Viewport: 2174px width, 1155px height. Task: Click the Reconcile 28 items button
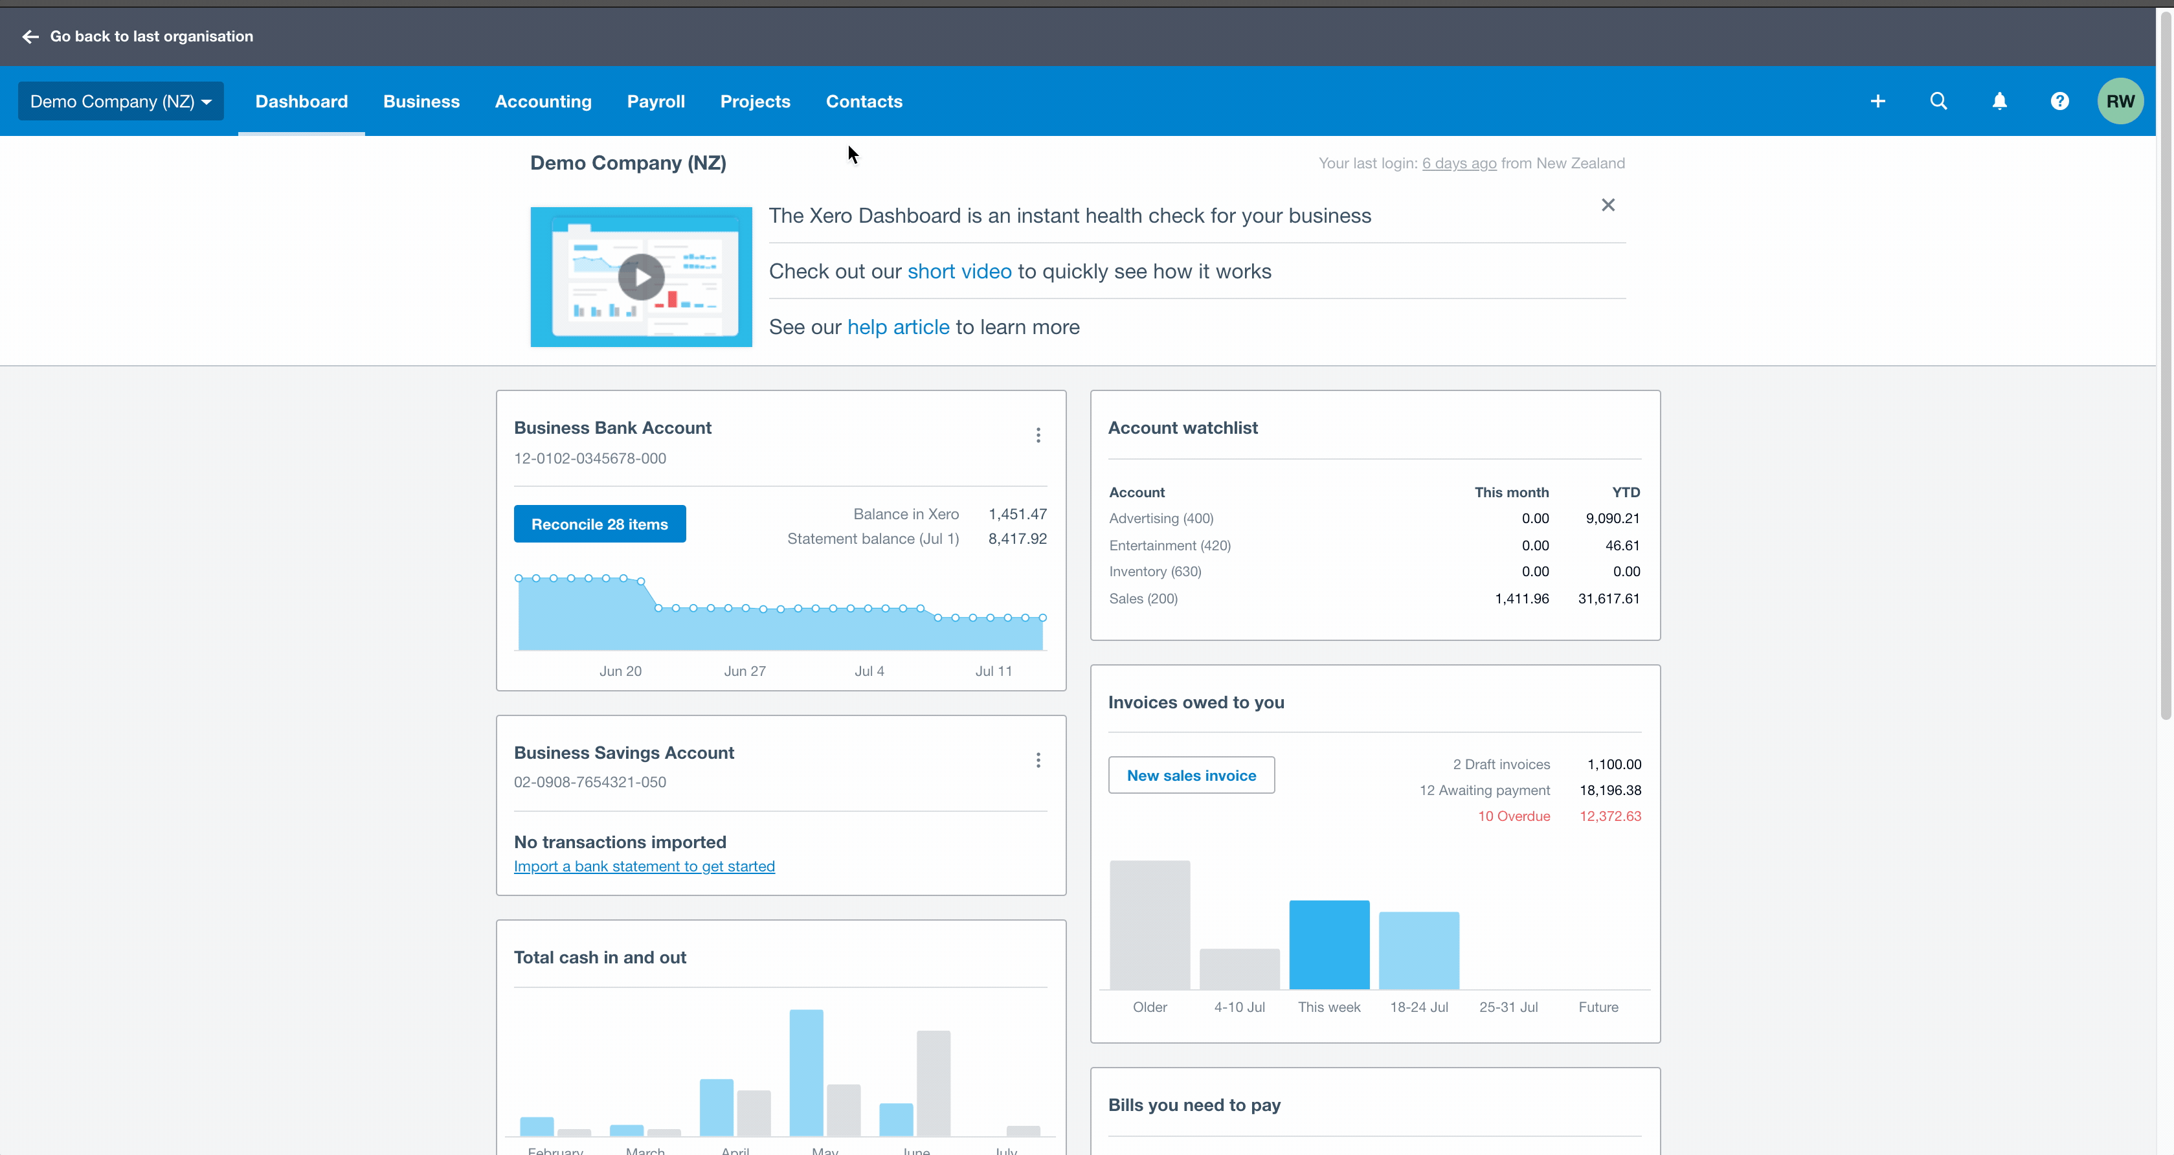coord(600,524)
